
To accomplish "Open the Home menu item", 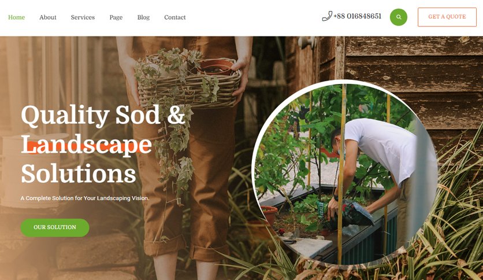I will 16,17.
